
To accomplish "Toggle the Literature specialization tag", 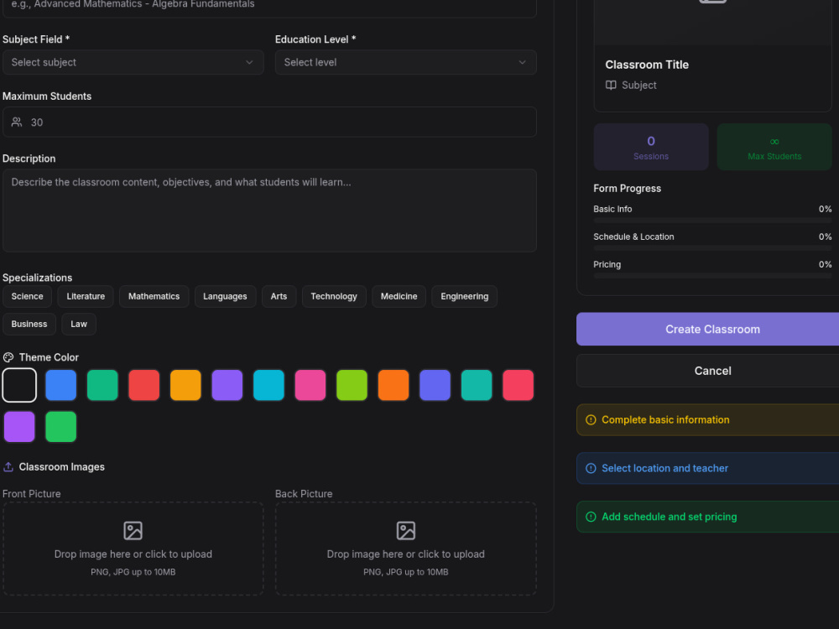I will pyautogui.click(x=86, y=296).
